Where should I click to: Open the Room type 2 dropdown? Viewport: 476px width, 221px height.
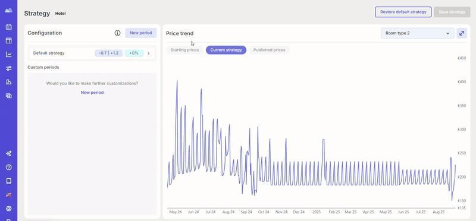click(418, 33)
